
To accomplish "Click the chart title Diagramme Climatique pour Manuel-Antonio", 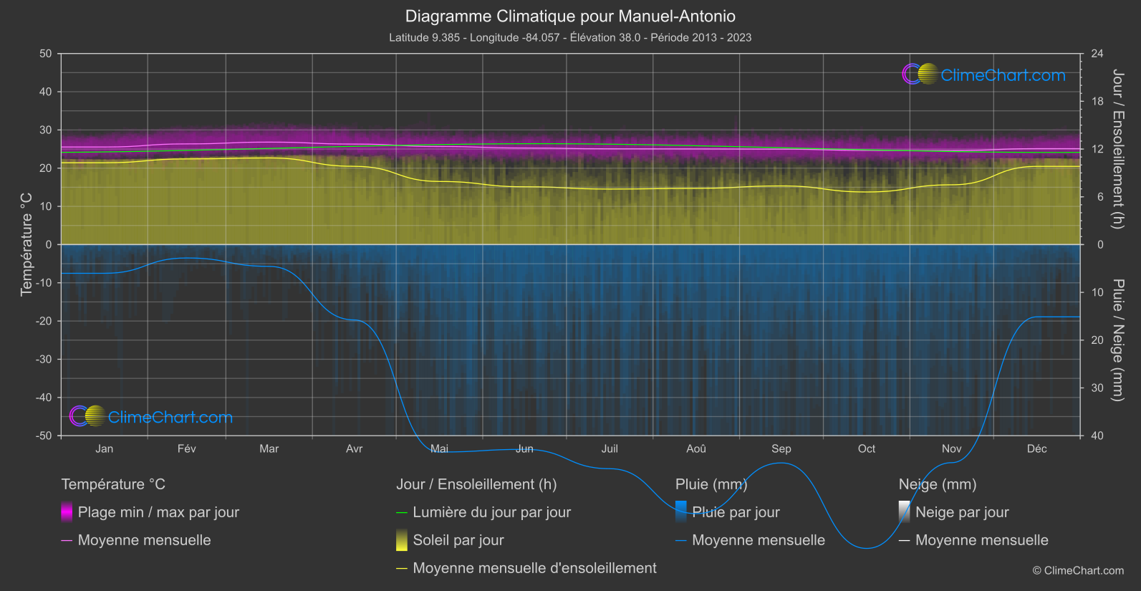I will click(x=570, y=16).
